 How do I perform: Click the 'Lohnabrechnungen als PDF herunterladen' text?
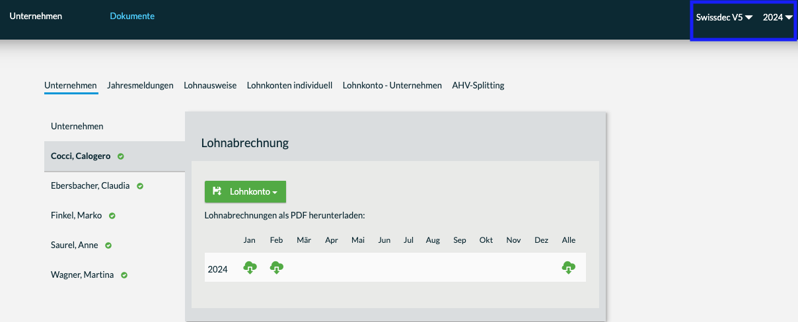(285, 215)
